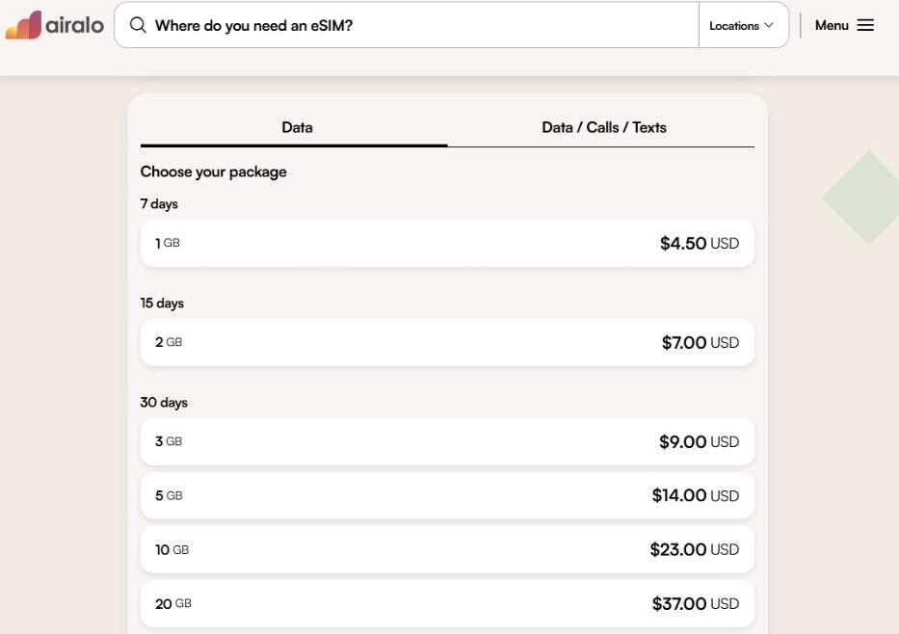Switch to Data / Calls / Texts tab
The height and width of the screenshot is (634, 899).
pyautogui.click(x=603, y=127)
